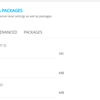Open the info tooltip above the bottom MB field

tap(1, 85)
